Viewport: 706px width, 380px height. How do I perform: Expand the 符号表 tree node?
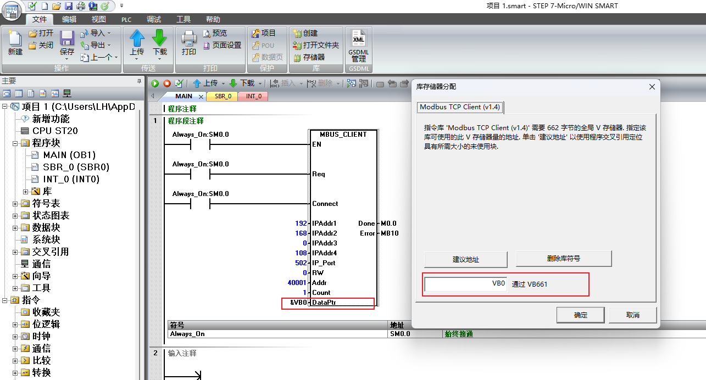coord(15,204)
